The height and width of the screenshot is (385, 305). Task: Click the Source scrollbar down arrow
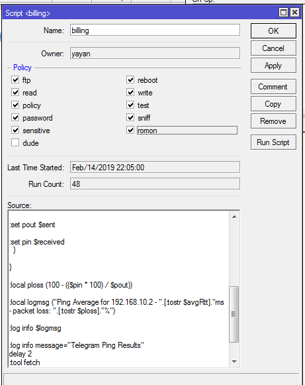coord(234,361)
